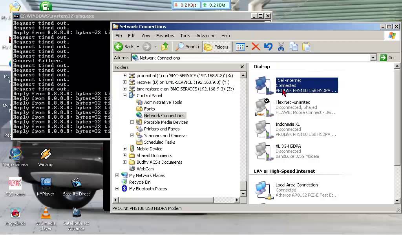
Task: Select the TSel -internet dial-up connection icon
Action: 264,85
